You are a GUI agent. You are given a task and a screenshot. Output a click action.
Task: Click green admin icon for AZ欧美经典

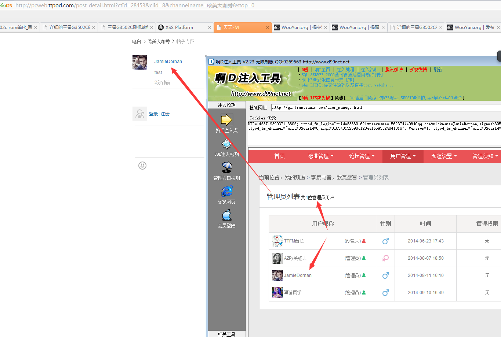[x=364, y=258]
